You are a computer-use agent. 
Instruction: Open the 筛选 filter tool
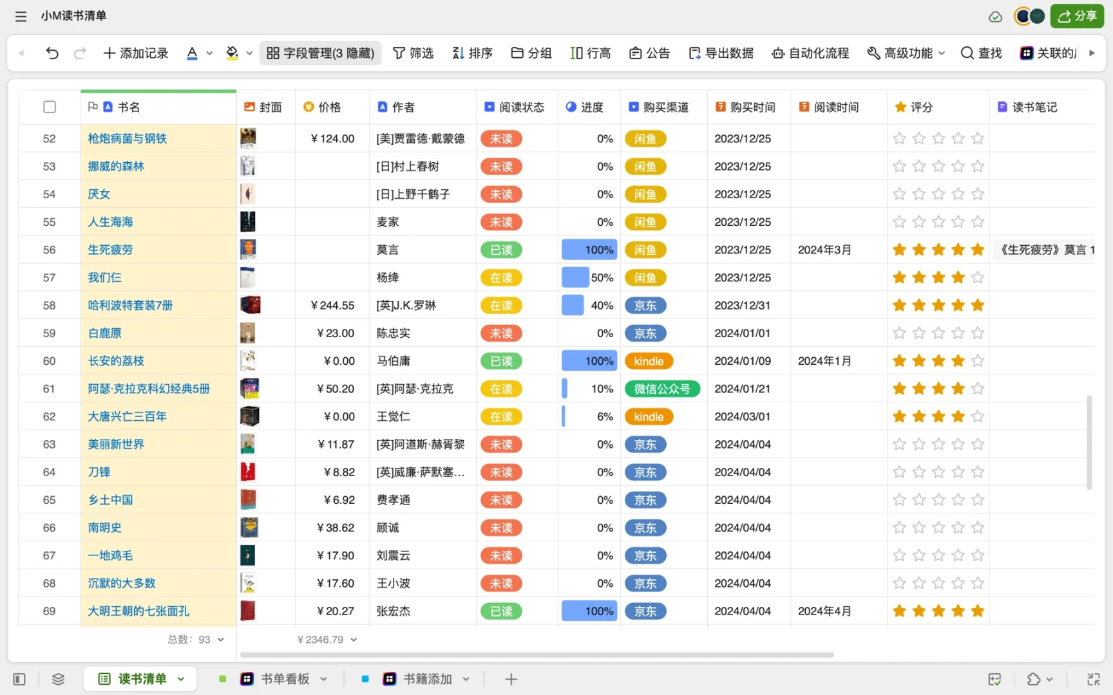[413, 53]
